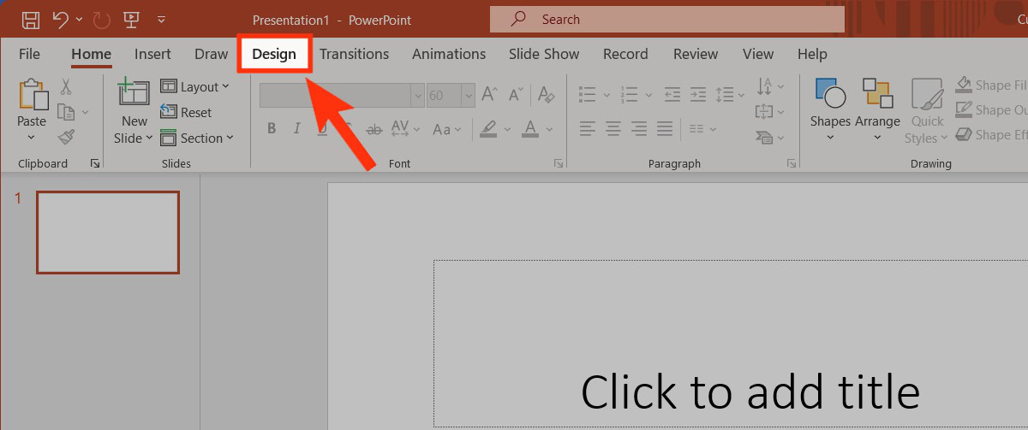Open the Help tab
Image resolution: width=1028 pixels, height=430 pixels.
pos(812,54)
